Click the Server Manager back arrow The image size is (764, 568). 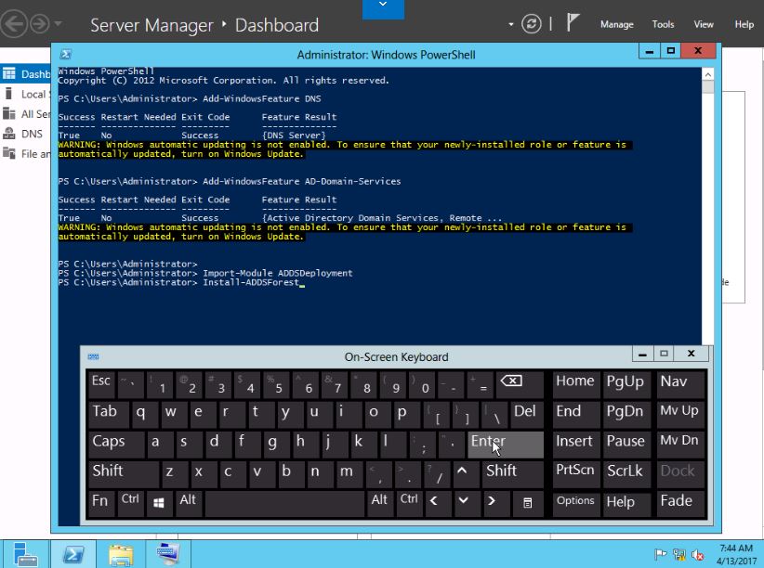(14, 23)
